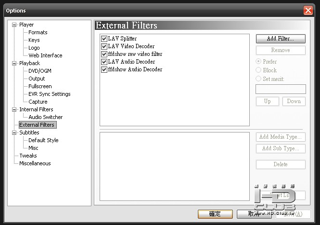
Task: Select the LAV Video Decoder row text
Action: (131, 46)
